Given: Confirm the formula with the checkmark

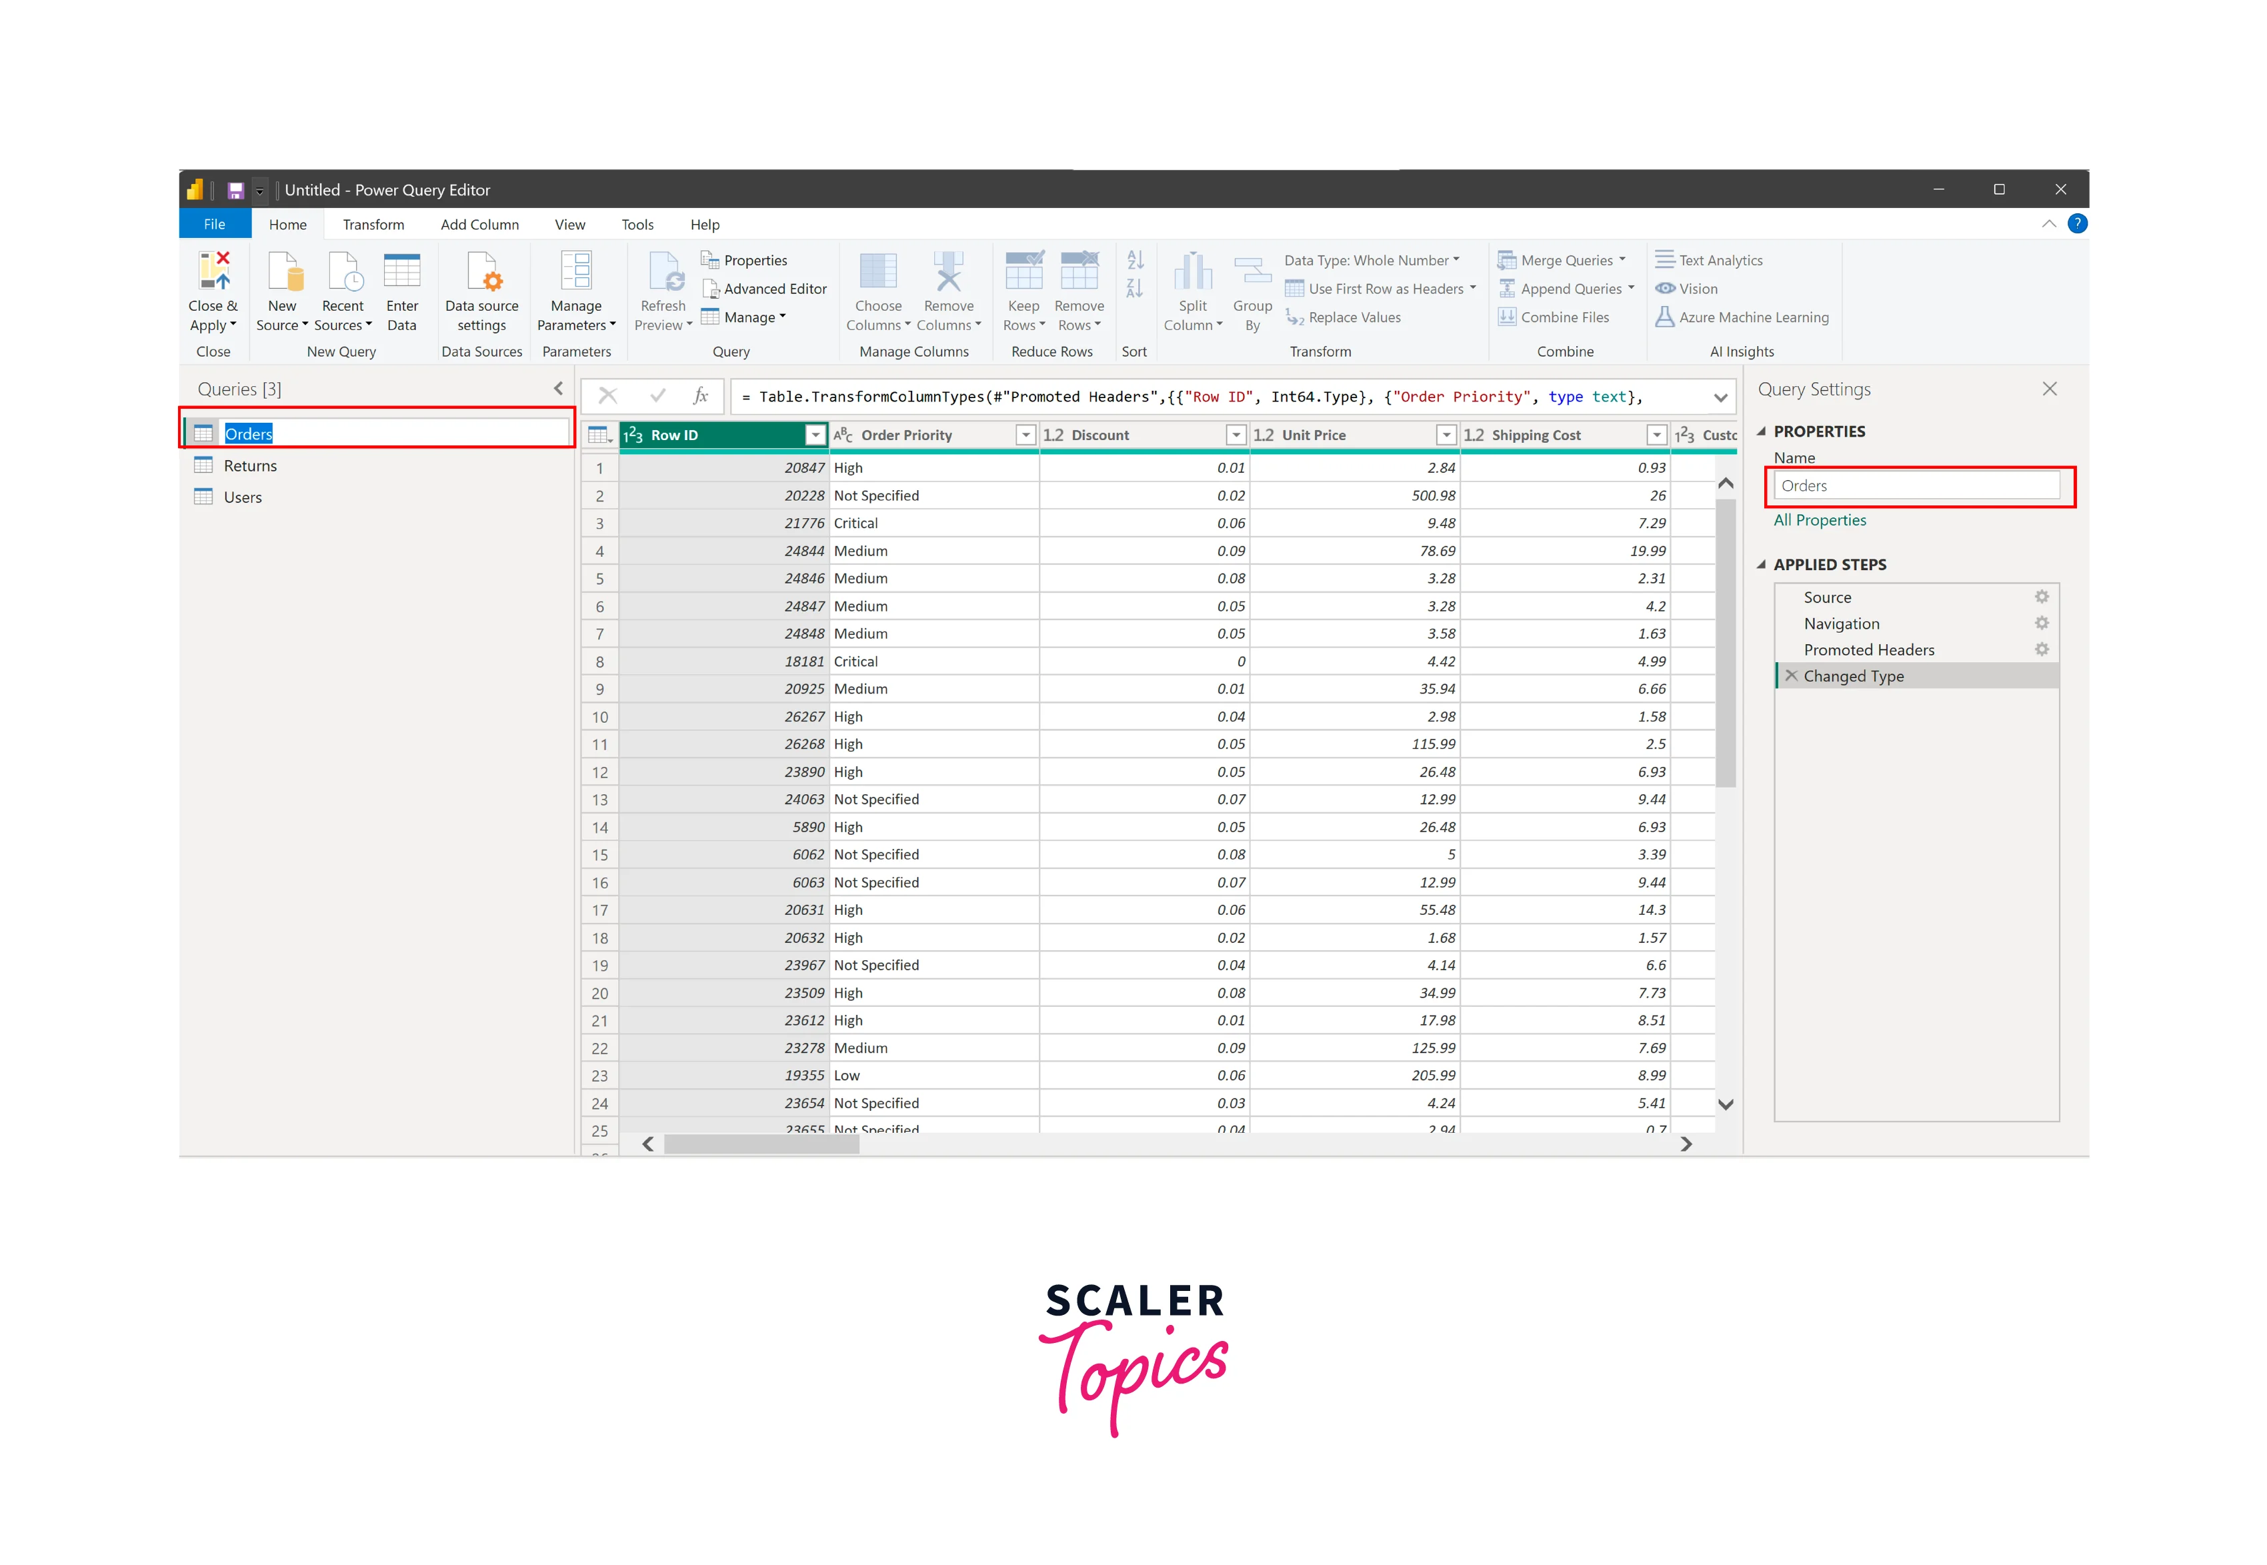Looking at the screenshot, I should click(658, 396).
